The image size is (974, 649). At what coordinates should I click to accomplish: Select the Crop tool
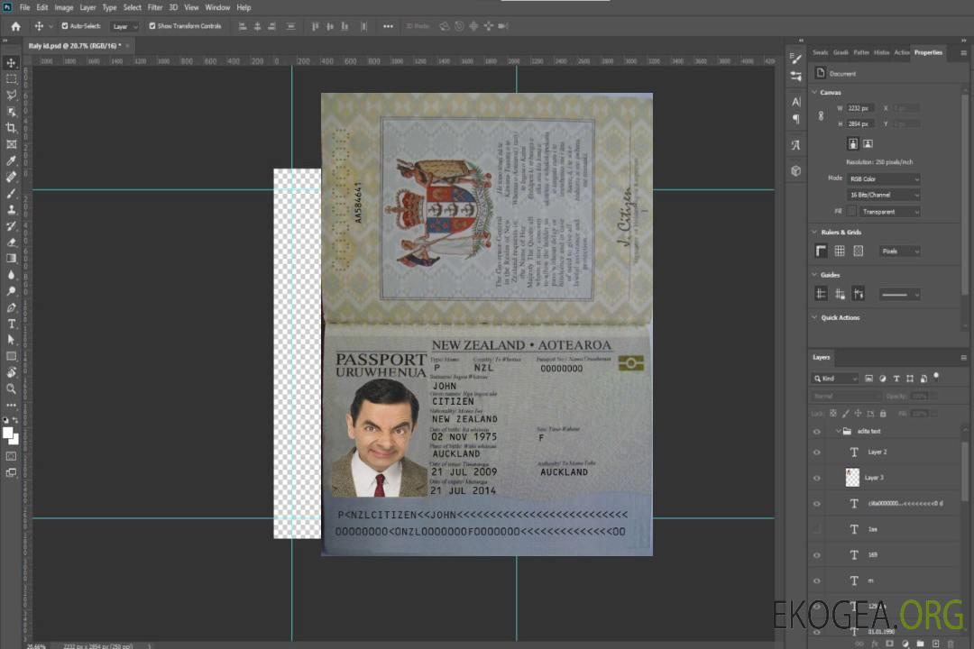pos(11,128)
